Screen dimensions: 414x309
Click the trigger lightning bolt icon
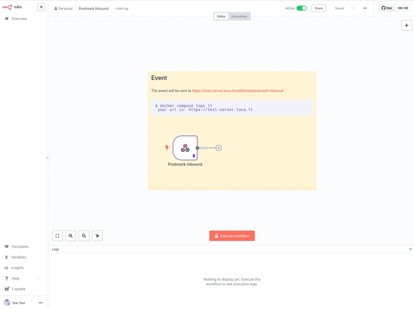(167, 148)
